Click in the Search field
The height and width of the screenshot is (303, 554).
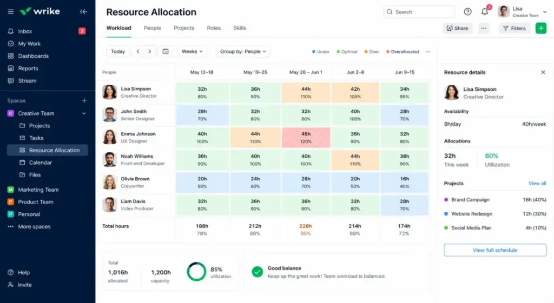coord(419,12)
